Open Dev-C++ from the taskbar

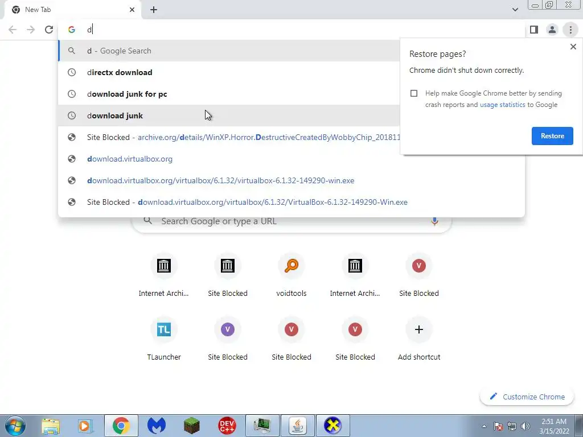(x=227, y=426)
